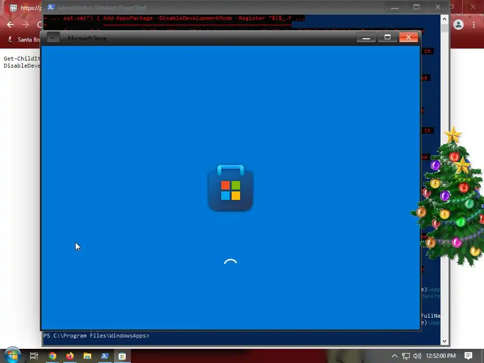Open the volume control in system tray
This screenshot has height=363, width=484.
pos(417,356)
